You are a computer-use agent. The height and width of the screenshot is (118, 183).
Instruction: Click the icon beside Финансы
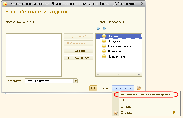point(104,51)
